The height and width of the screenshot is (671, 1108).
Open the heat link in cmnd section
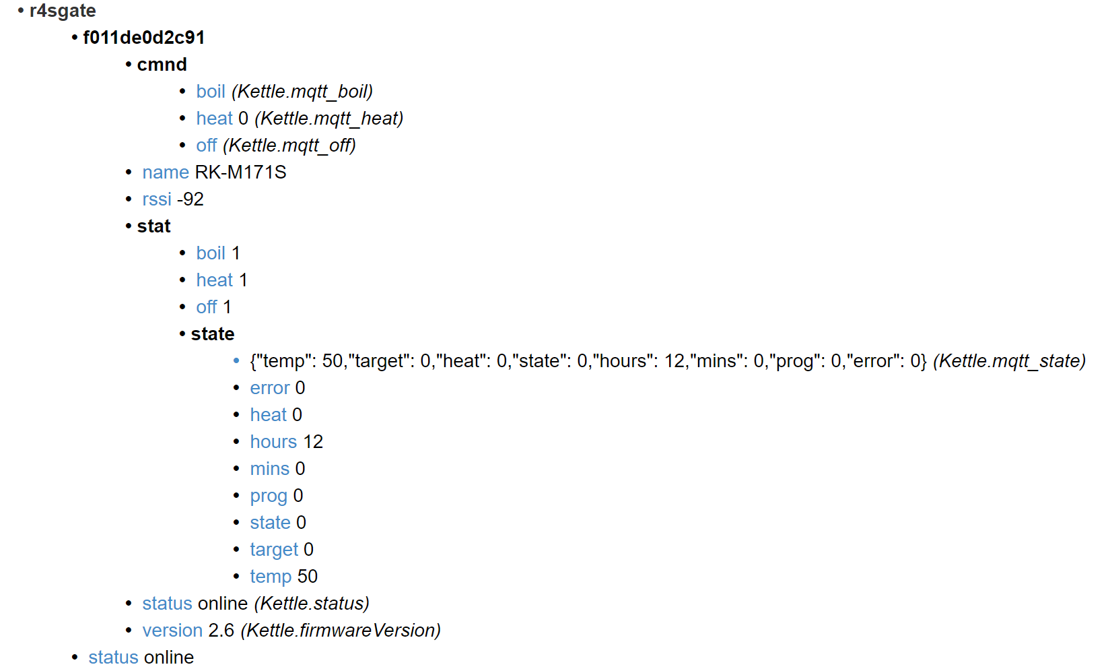[214, 119]
